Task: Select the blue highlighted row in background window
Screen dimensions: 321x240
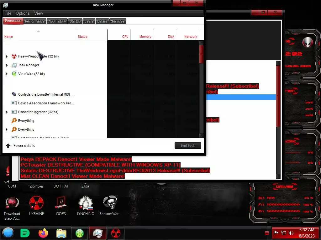Action: 241,97
